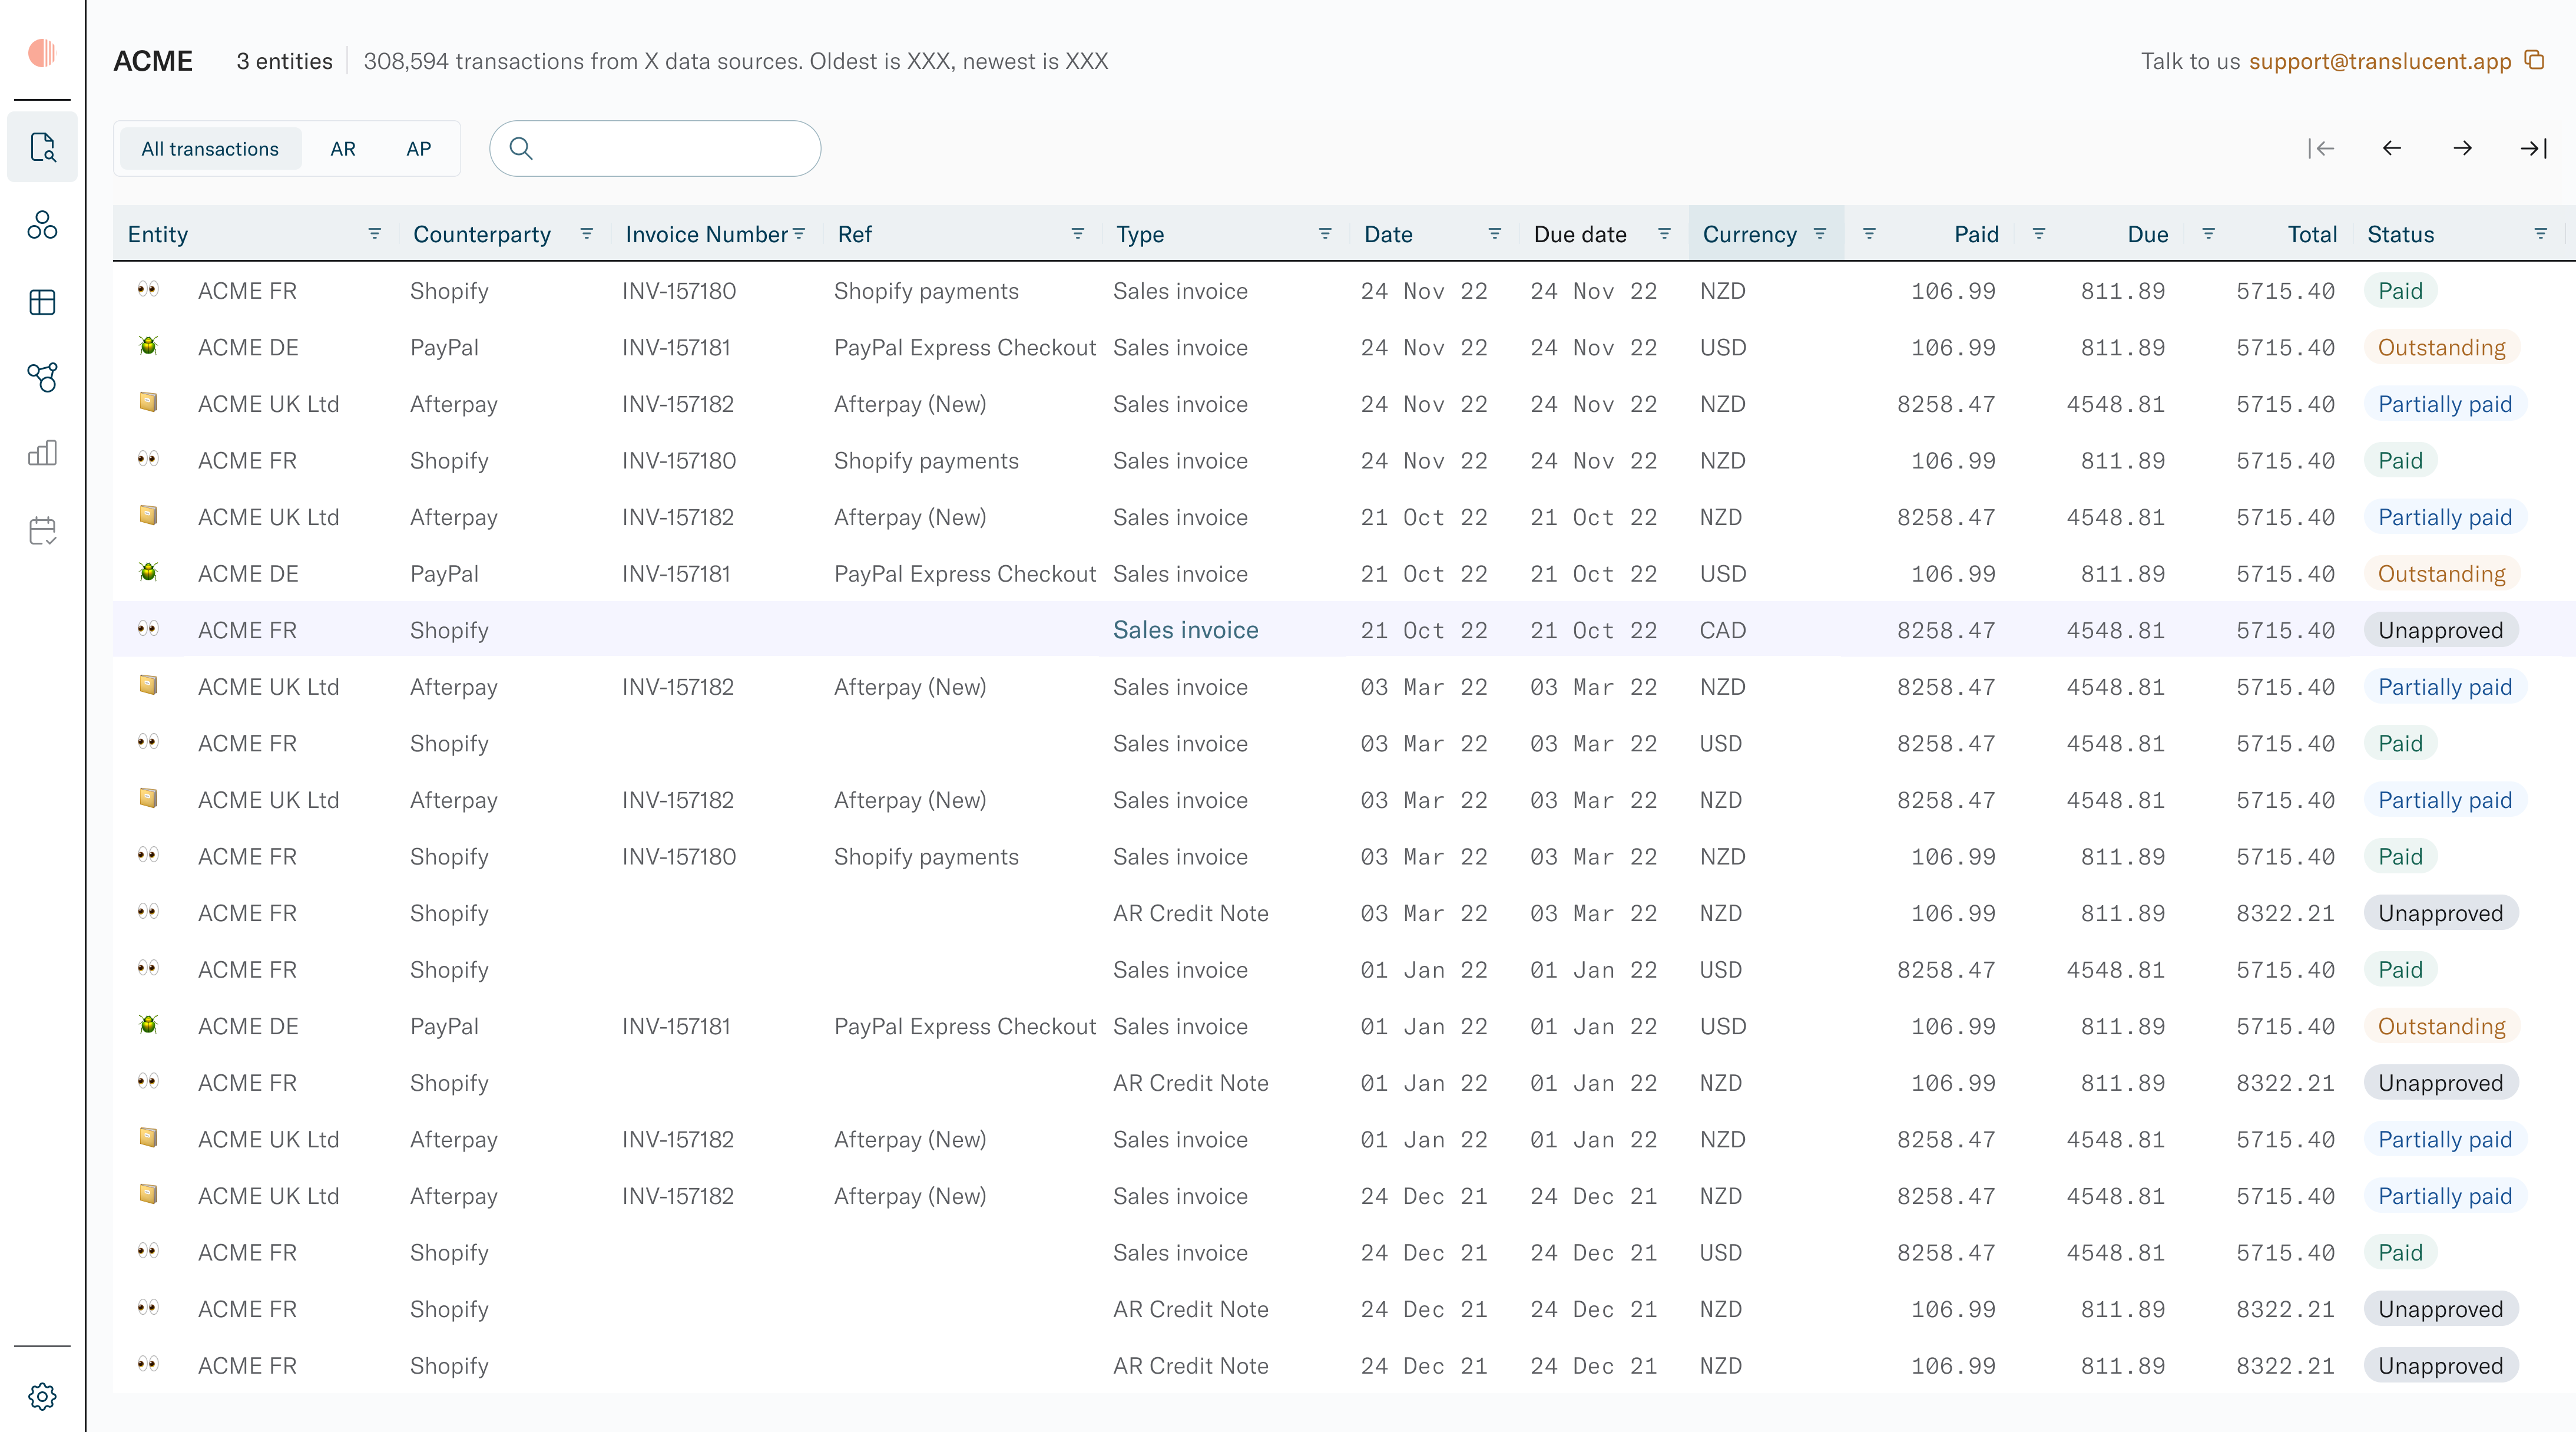Click Paid badge on first row
This screenshot has width=2576, height=1432.
tap(2400, 291)
